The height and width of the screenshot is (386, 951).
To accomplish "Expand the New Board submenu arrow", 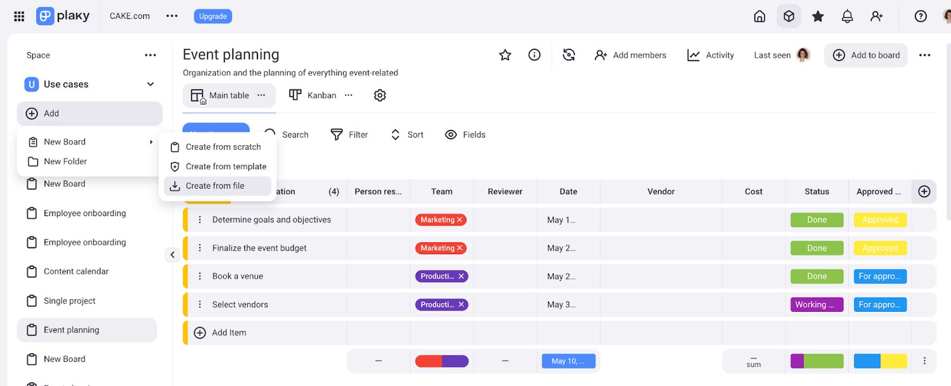I will click(x=151, y=142).
